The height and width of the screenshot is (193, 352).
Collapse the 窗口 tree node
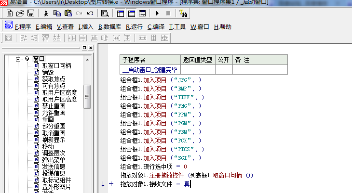18,59
